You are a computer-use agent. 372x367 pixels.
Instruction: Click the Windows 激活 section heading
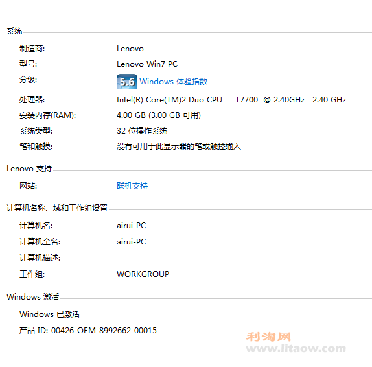point(33,297)
